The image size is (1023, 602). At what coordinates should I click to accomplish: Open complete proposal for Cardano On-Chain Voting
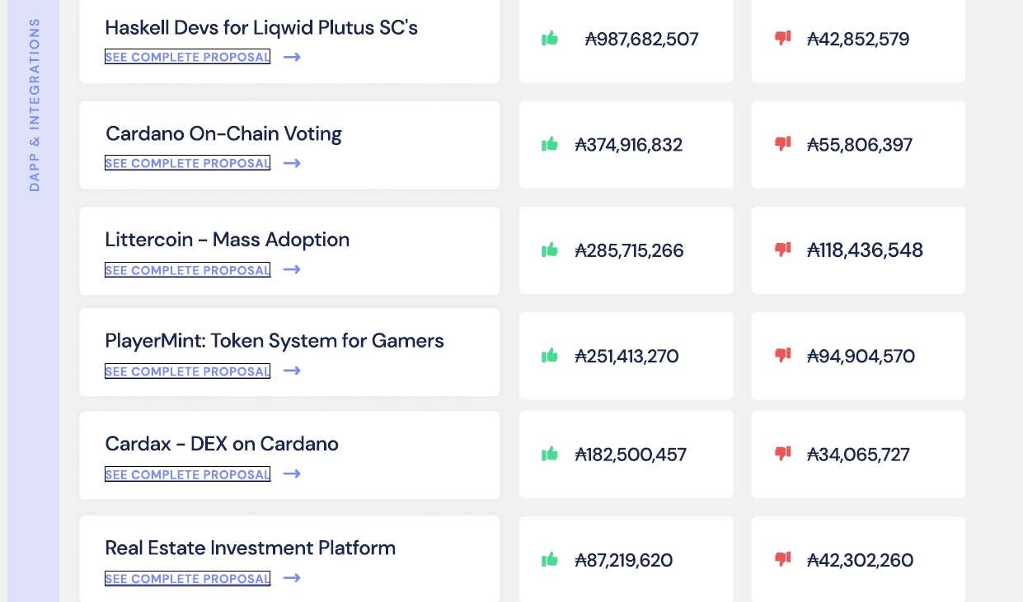click(187, 163)
